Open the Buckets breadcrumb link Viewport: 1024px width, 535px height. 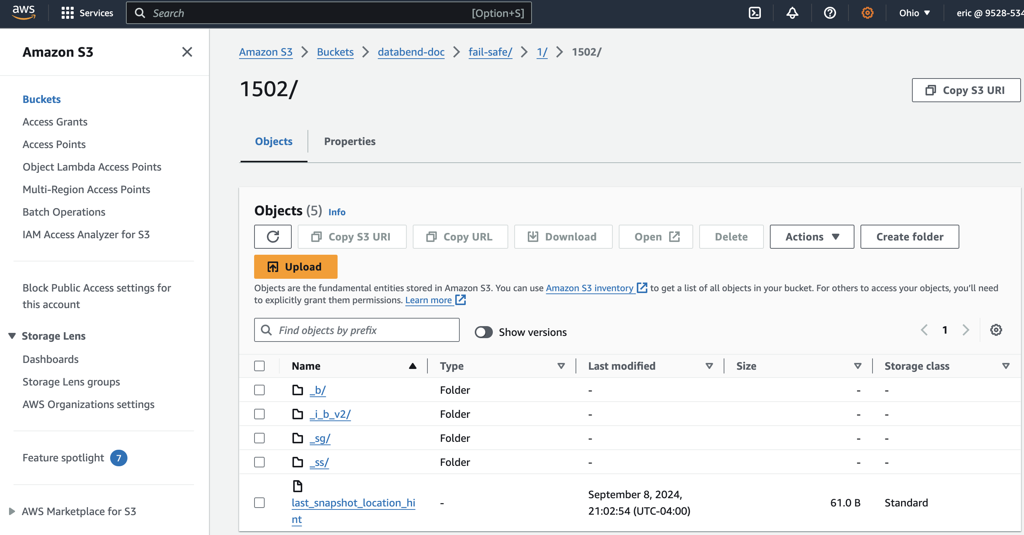point(335,52)
